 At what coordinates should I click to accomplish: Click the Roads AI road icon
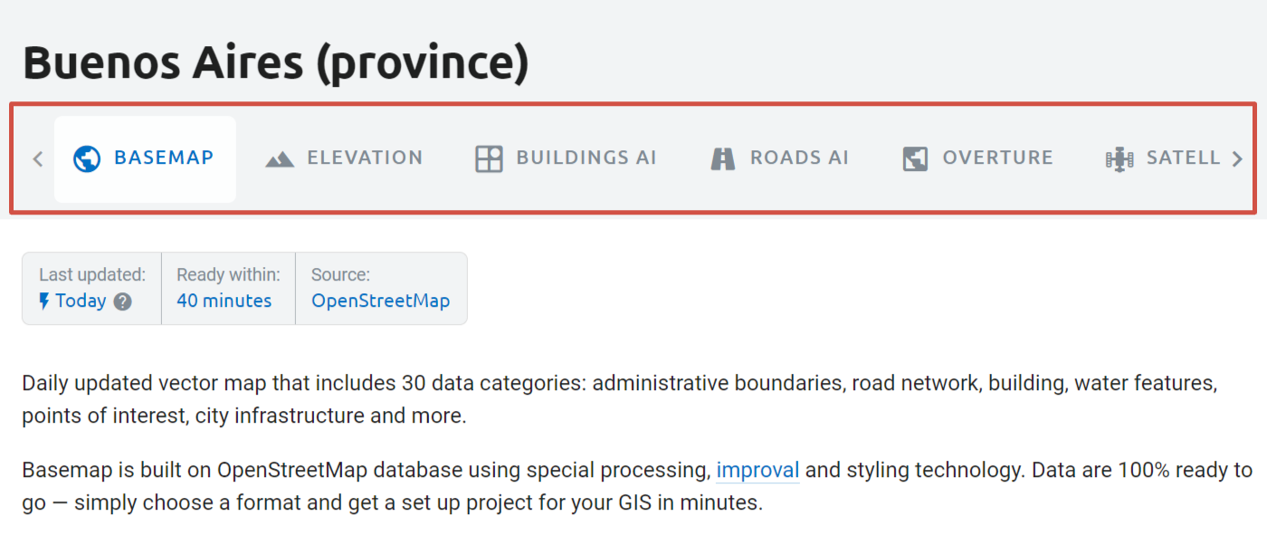click(x=722, y=159)
